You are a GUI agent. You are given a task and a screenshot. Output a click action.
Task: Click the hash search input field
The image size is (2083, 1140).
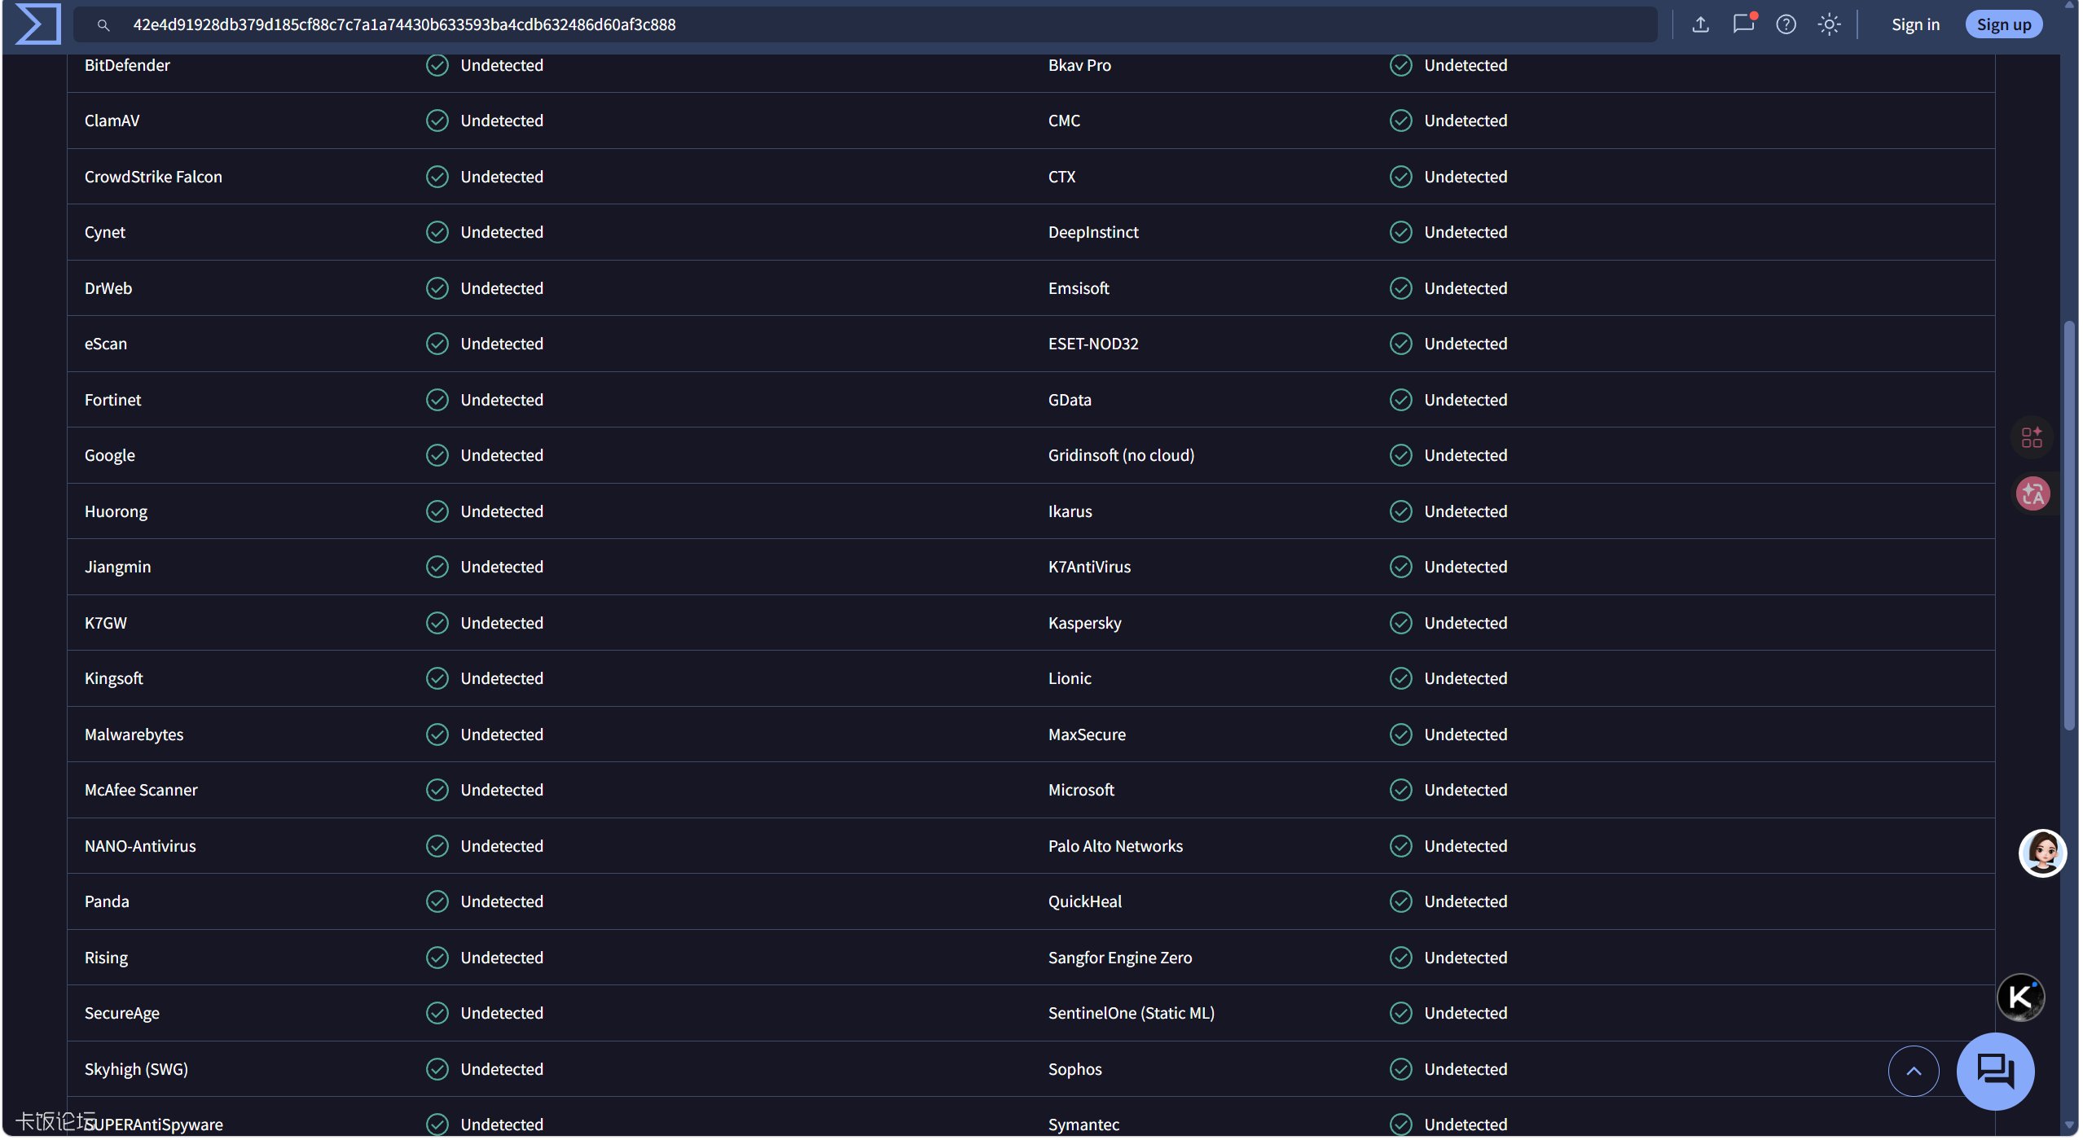point(865,24)
